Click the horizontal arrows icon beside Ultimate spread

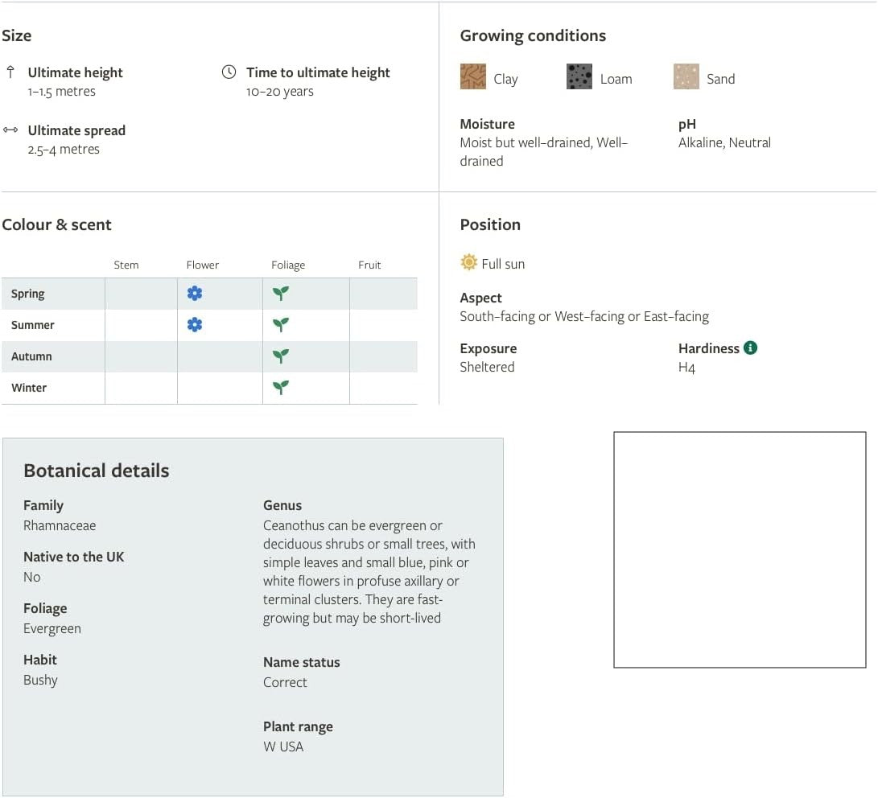10,130
